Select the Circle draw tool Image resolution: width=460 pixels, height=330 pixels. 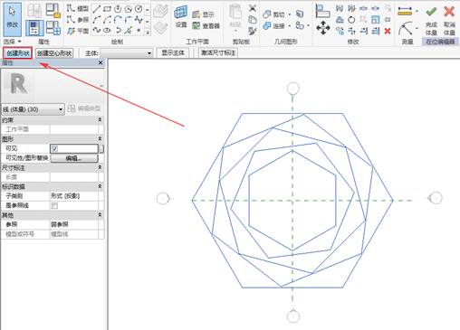point(139,9)
